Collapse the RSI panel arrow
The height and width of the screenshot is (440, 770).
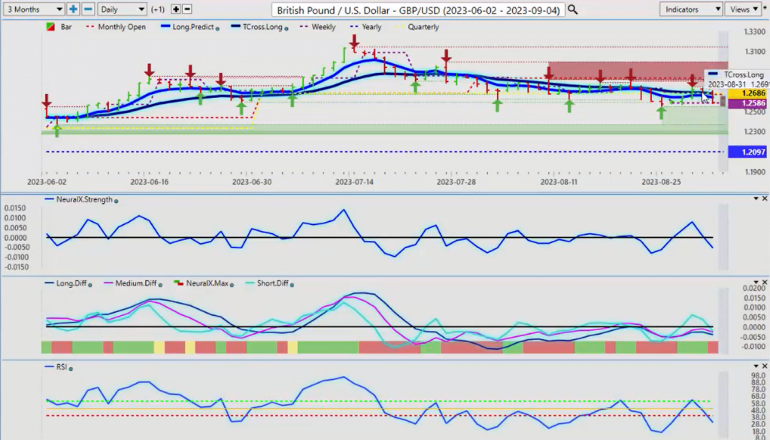pyautogui.click(x=756, y=366)
